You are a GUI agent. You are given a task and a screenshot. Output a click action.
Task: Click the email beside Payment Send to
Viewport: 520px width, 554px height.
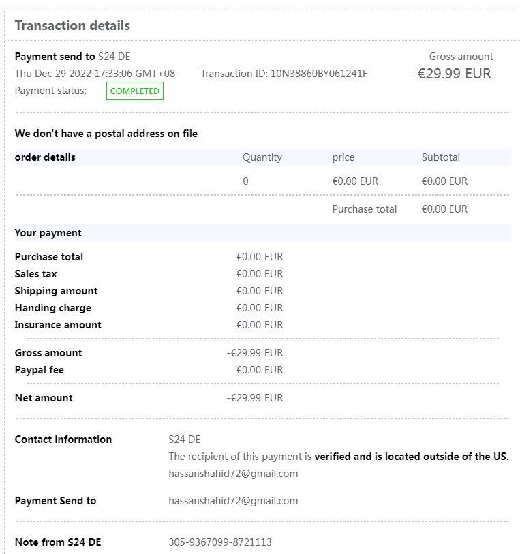pos(233,501)
